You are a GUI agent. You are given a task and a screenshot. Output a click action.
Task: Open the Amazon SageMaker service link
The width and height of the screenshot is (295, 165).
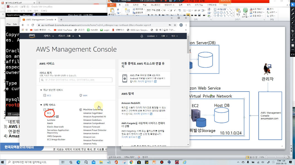(93, 113)
